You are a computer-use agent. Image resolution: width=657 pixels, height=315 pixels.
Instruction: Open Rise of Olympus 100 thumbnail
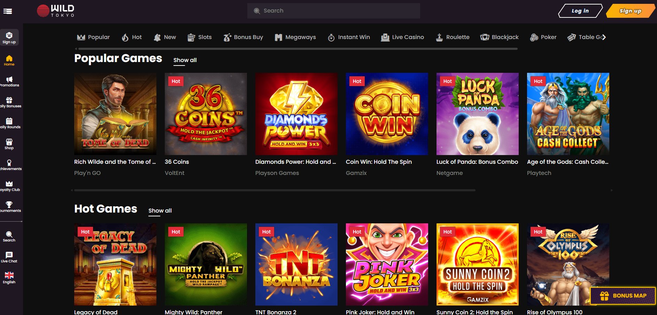point(568,264)
